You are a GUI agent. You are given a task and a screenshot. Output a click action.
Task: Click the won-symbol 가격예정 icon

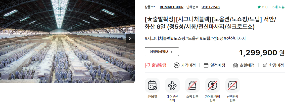point(176,65)
